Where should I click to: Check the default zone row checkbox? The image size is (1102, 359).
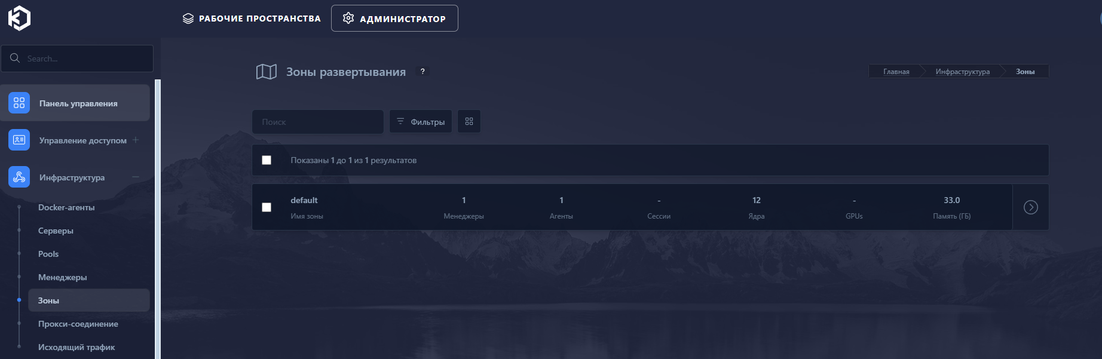coord(267,207)
